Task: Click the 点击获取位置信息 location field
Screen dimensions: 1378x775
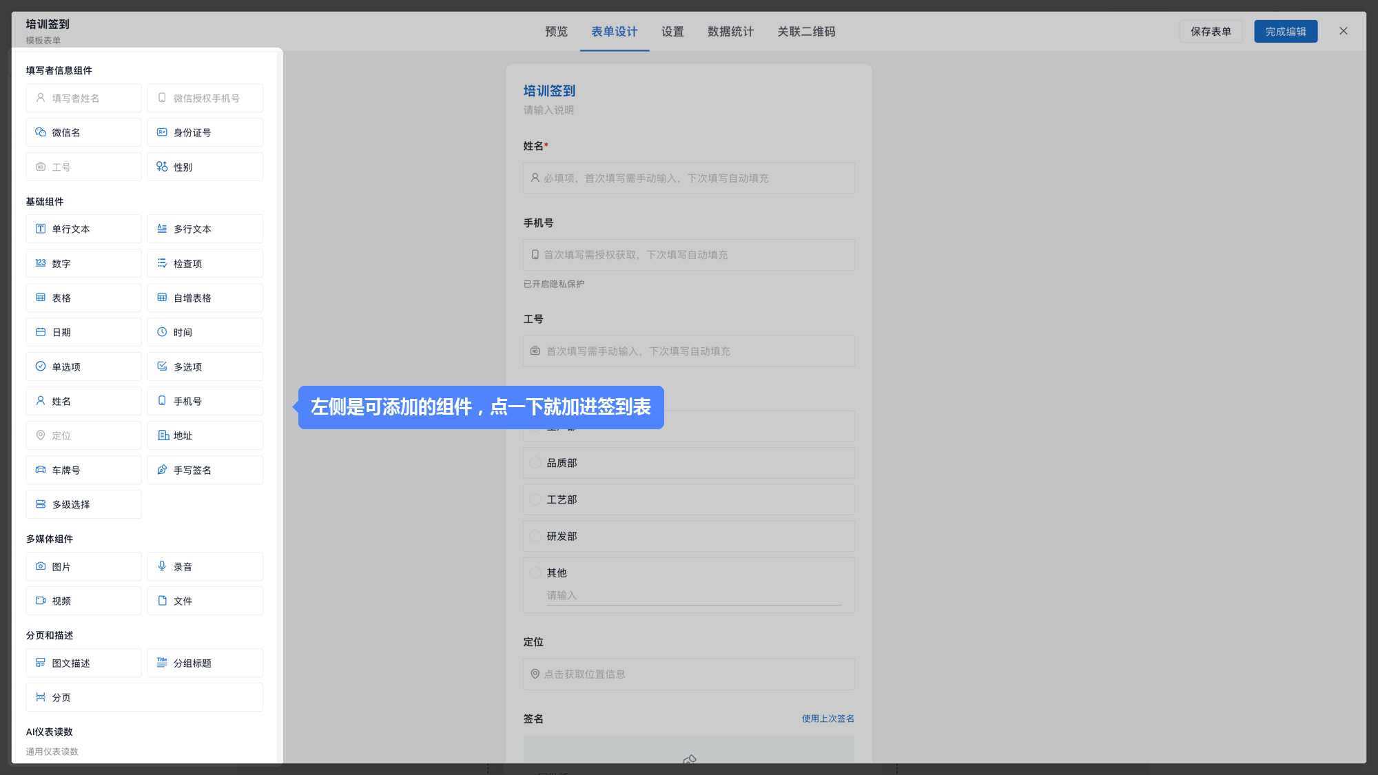Action: click(x=688, y=674)
